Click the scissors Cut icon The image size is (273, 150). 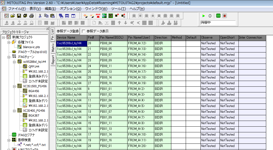[40, 16]
